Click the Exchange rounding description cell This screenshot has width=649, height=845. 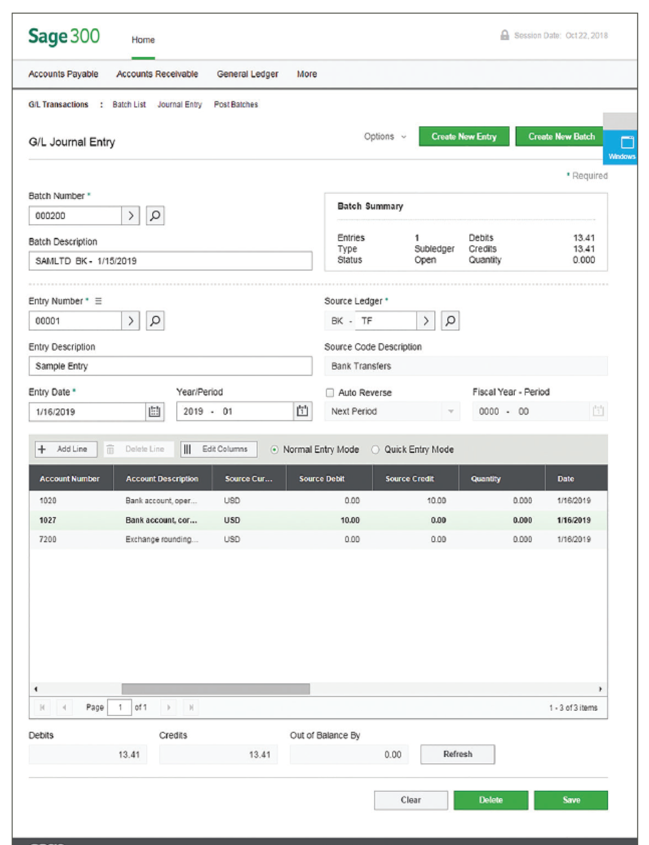tap(162, 539)
